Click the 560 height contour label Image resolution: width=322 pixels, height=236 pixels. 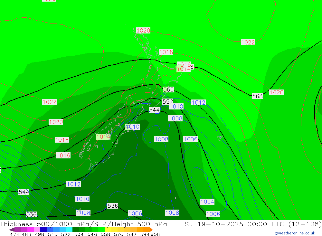tap(168, 90)
